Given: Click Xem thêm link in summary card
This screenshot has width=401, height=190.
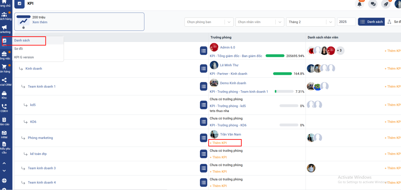Looking at the screenshot, I should [x=40, y=22].
